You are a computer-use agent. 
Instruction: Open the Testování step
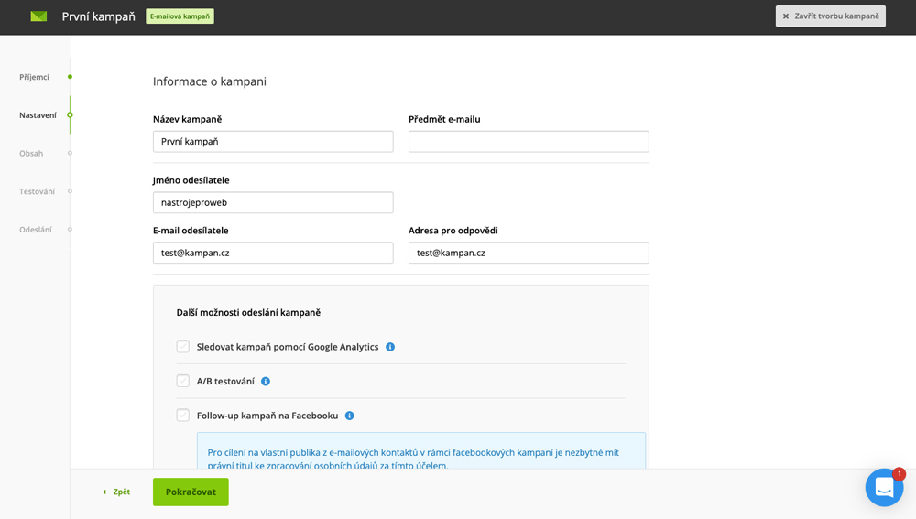pyautogui.click(x=37, y=191)
